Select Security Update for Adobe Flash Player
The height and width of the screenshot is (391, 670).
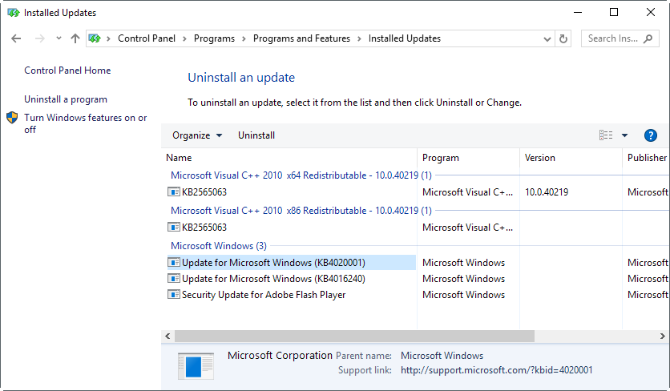(x=264, y=295)
